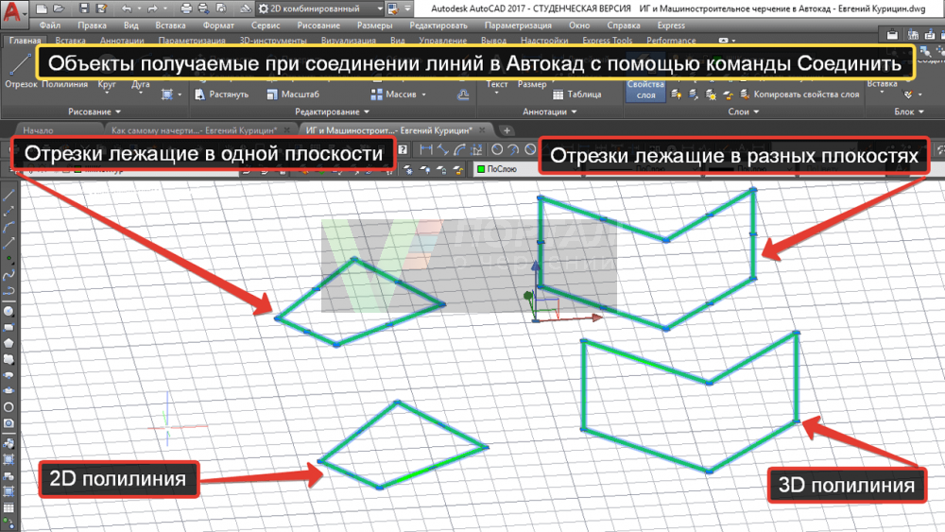Select the Отрезок line tool

point(21,73)
